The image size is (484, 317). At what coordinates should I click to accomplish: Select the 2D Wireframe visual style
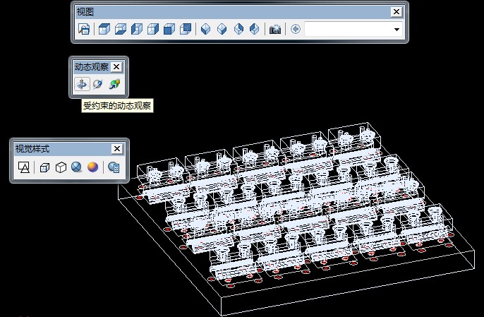pos(24,167)
